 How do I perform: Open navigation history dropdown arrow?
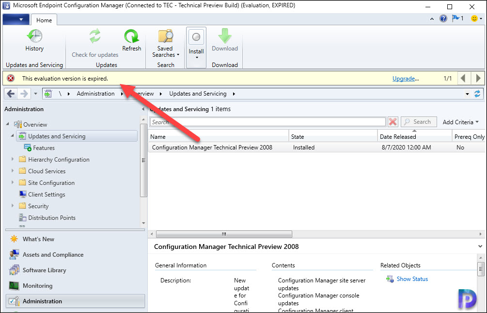(35, 94)
